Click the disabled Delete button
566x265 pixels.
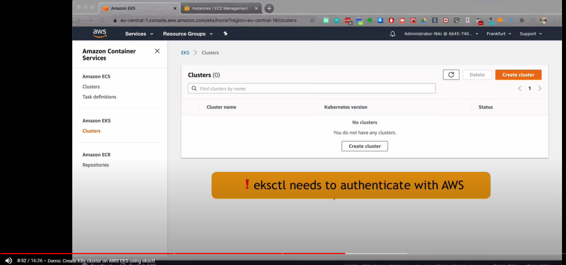coord(477,75)
